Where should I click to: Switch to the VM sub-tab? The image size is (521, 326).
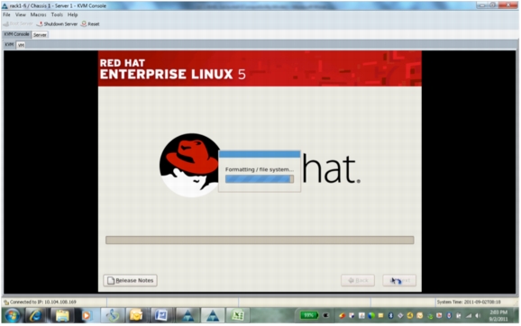(21, 45)
